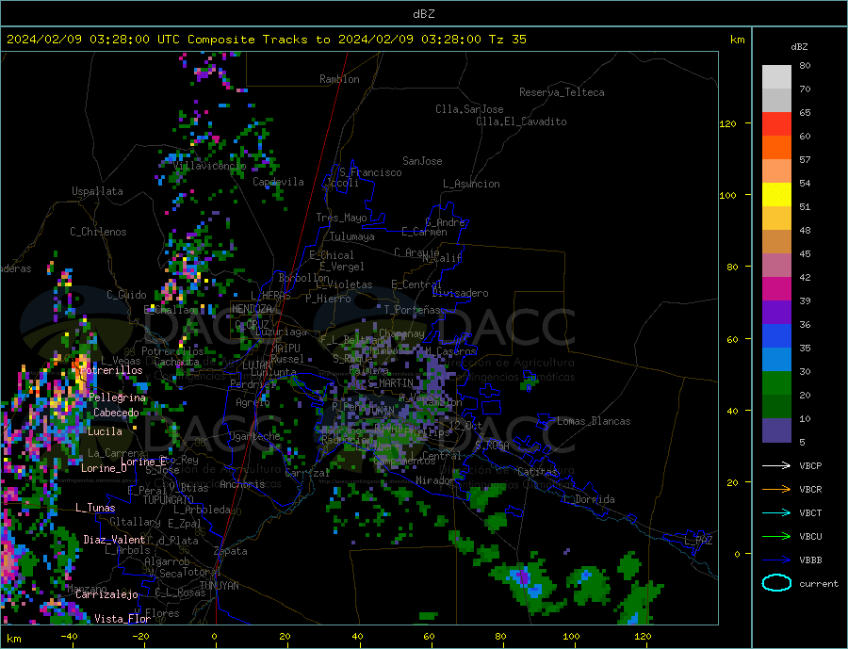This screenshot has height=649, width=848.
Task: Click the 'Tulumaya' place label
Action: (x=352, y=236)
